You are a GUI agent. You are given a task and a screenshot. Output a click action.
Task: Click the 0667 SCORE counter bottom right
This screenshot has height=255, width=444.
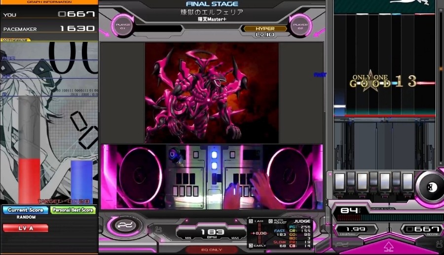pyautogui.click(x=423, y=229)
